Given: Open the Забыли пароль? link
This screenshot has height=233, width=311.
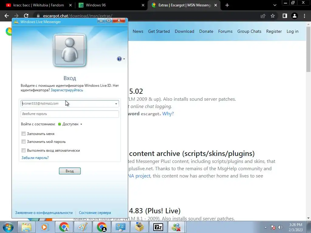Looking at the screenshot, I should [35, 158].
